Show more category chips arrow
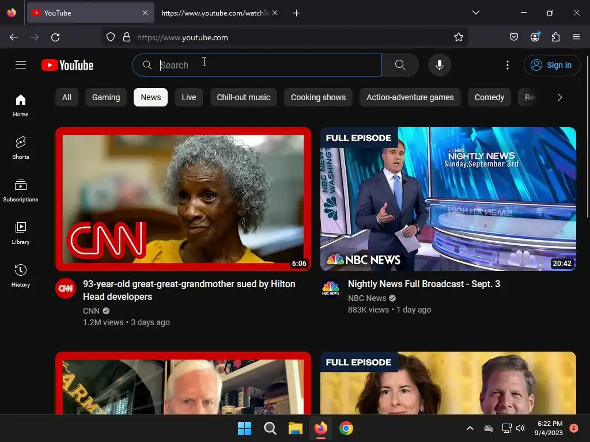This screenshot has width=590, height=442. click(559, 97)
